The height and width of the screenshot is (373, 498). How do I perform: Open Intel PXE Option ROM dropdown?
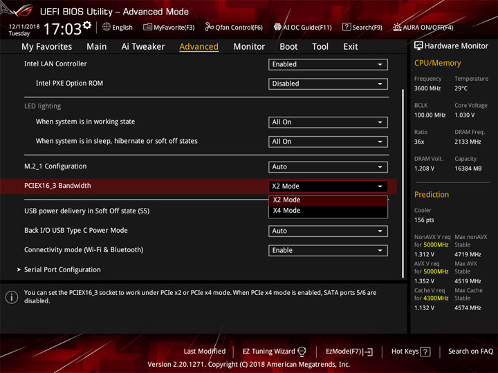point(328,84)
